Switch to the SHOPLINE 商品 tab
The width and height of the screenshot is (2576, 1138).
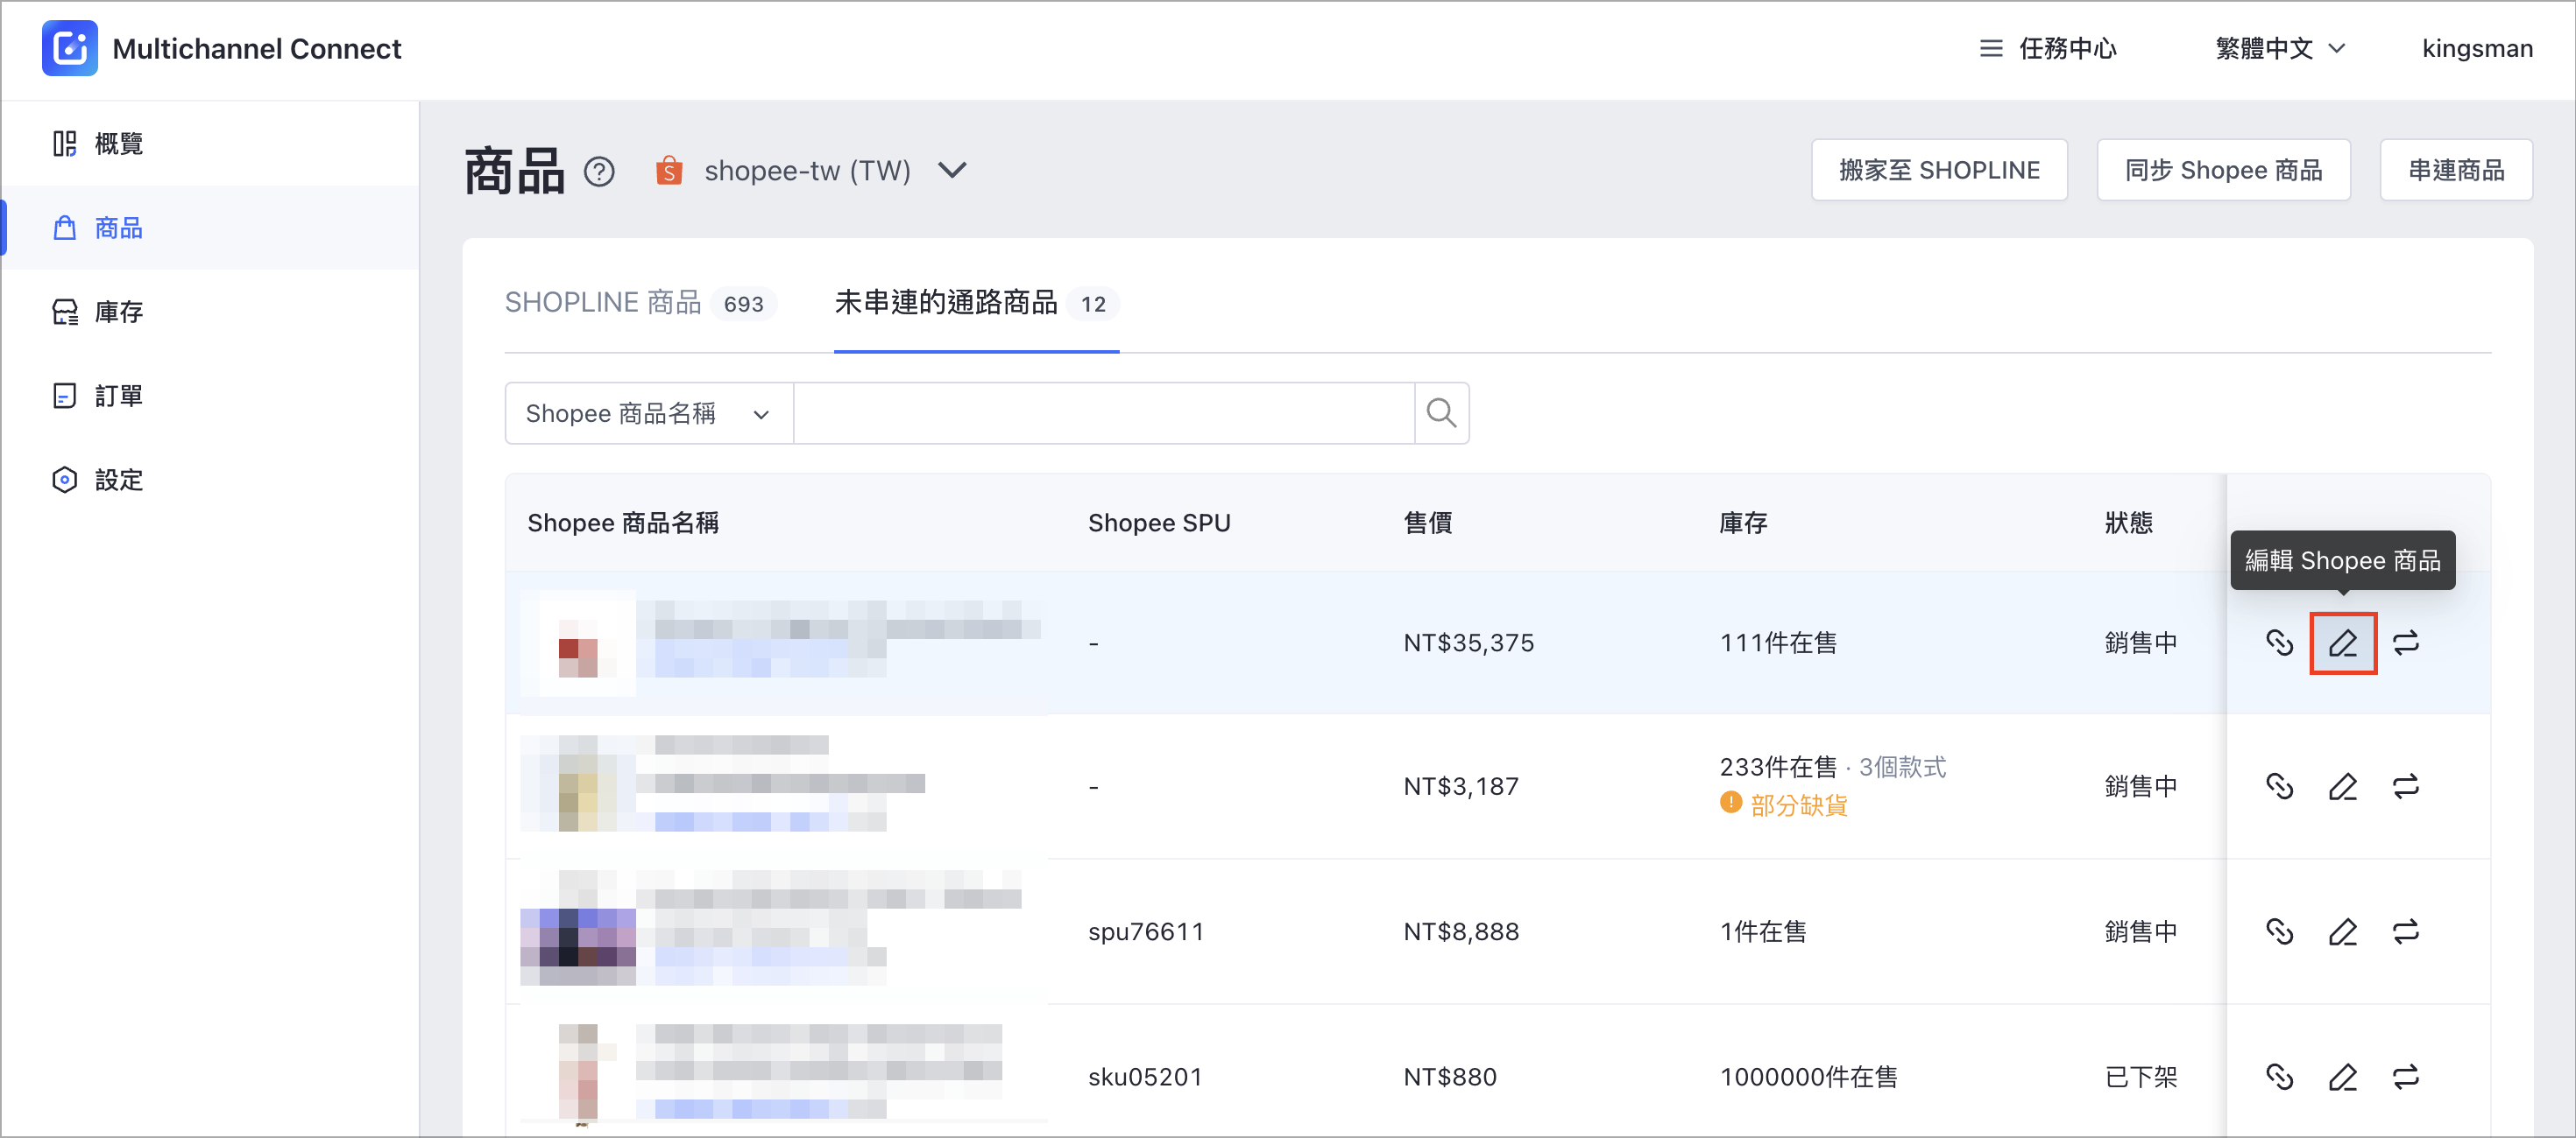[x=640, y=303]
